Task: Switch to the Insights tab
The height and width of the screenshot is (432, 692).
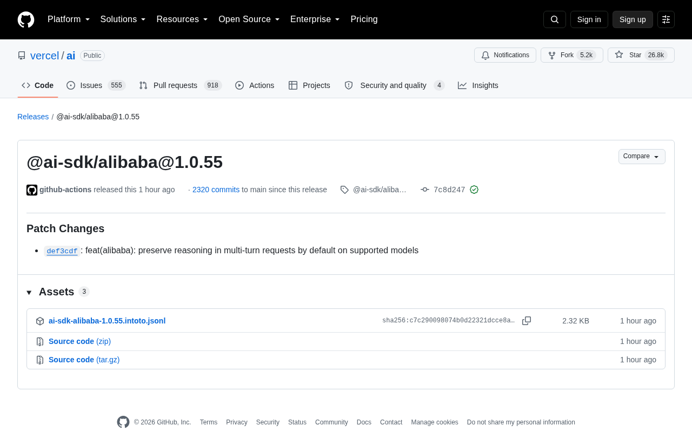Action: [x=478, y=85]
